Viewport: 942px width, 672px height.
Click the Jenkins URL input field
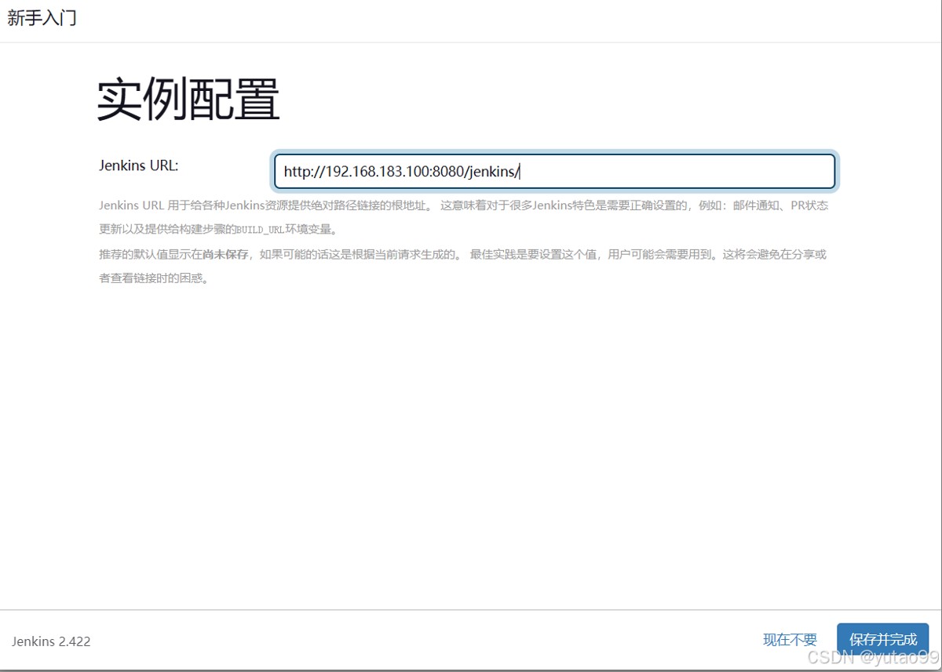[554, 171]
